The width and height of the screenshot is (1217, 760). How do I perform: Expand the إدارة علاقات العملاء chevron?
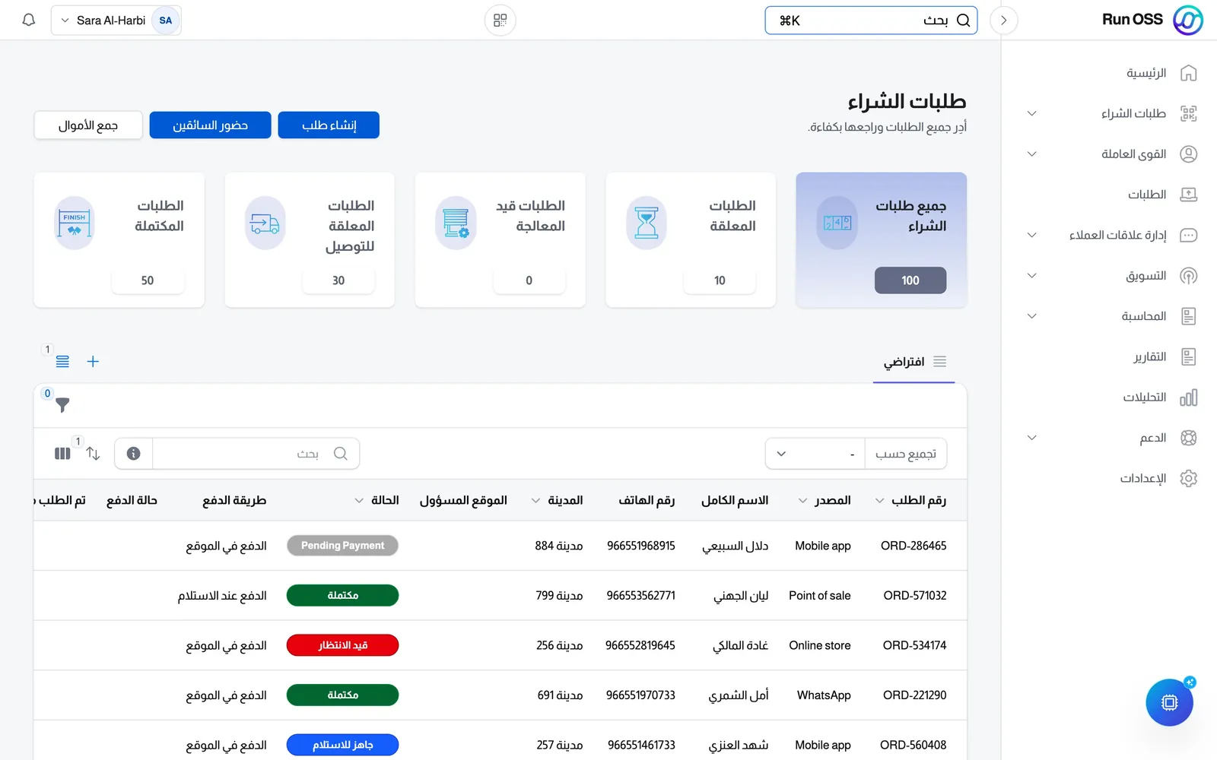(1031, 235)
